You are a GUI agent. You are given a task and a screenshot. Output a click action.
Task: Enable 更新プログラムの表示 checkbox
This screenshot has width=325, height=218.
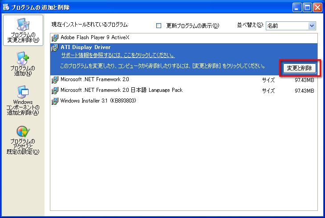[x=158, y=25]
